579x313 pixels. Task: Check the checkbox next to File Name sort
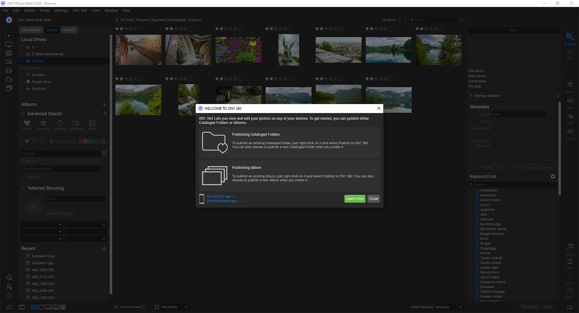pos(157,307)
